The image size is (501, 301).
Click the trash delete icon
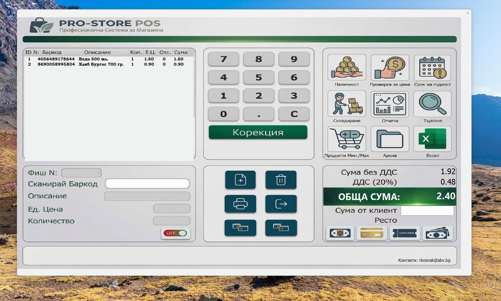tap(281, 180)
